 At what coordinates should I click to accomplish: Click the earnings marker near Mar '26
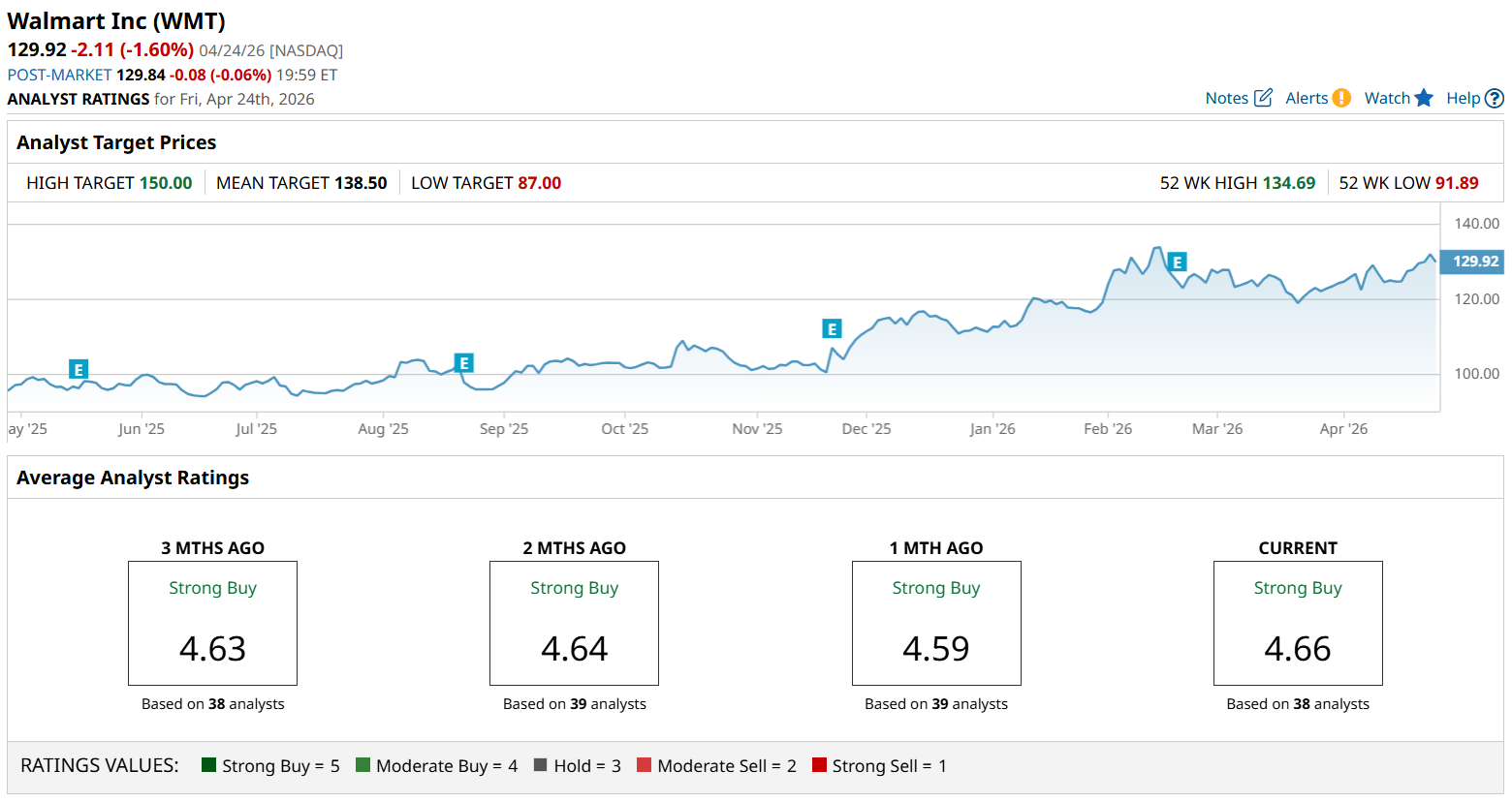1177,262
